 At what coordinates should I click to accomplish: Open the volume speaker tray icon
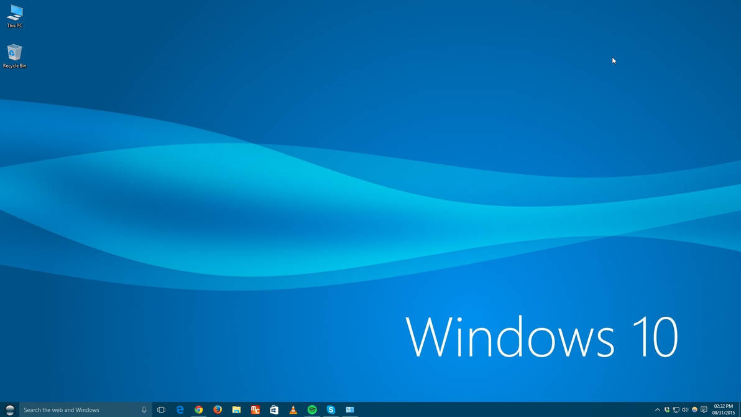pos(685,410)
